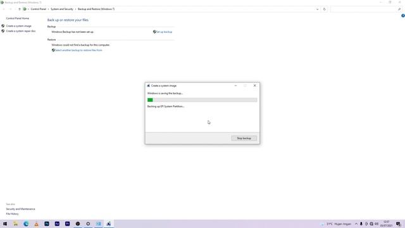Click the Back navigation arrow

[4, 9]
